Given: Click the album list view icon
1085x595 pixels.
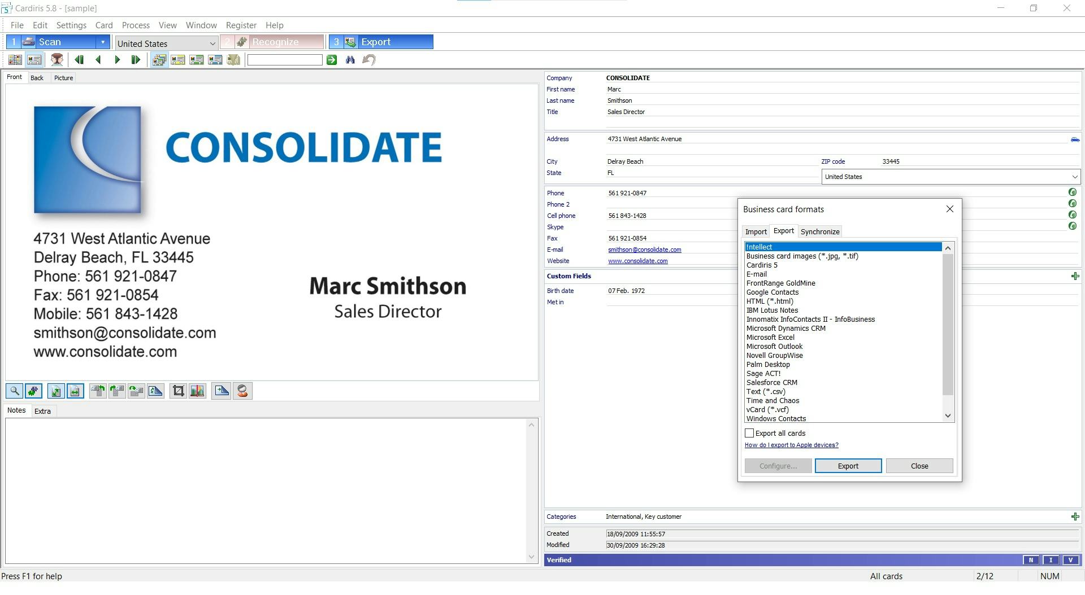Looking at the screenshot, I should click(15, 60).
